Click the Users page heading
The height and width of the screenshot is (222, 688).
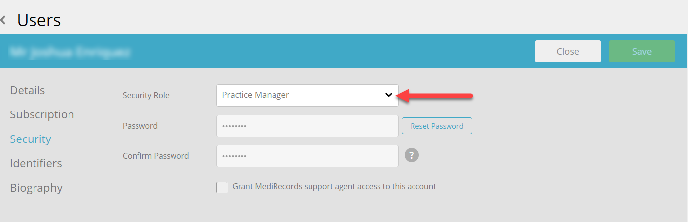tap(39, 20)
